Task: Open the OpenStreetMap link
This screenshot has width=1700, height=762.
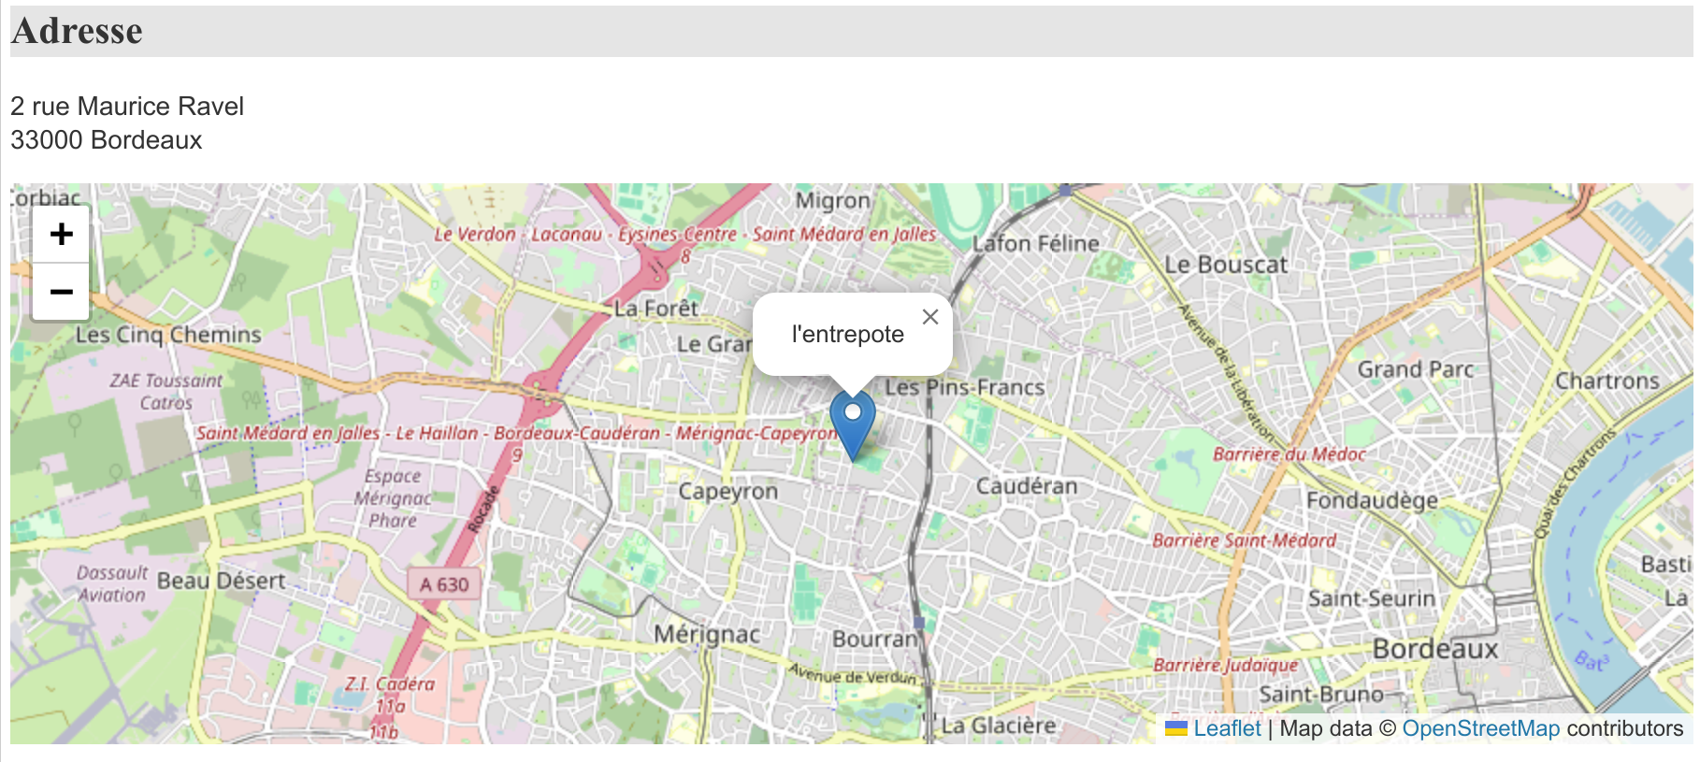Action: [x=1480, y=728]
